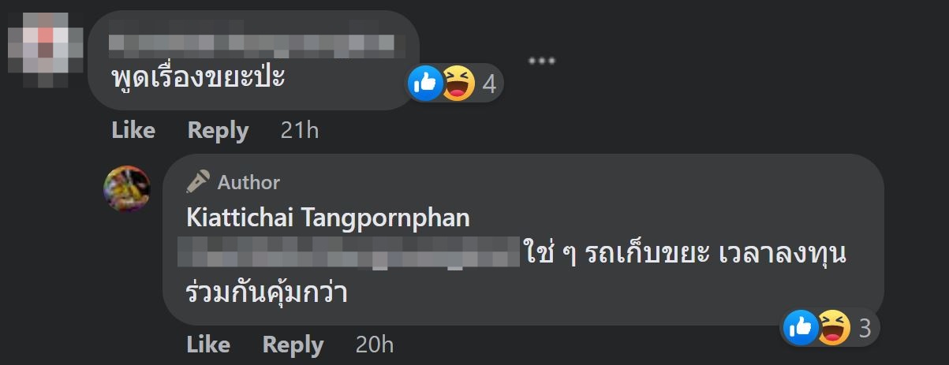949x365 pixels.
Task: Reply to Kiattichai's 20h comment
Action: tap(293, 345)
